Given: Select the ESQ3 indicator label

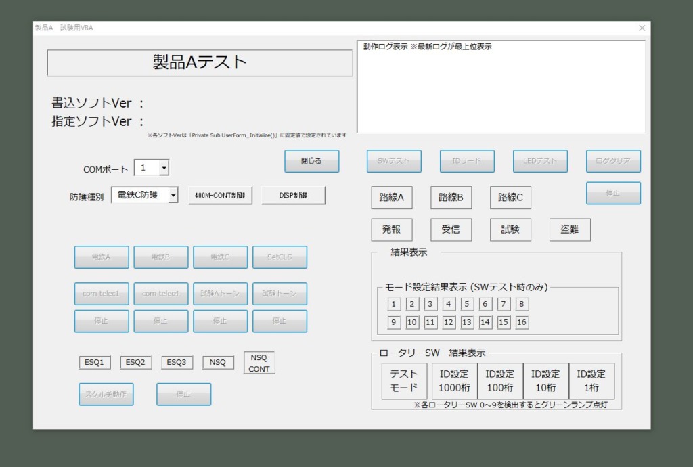Looking at the screenshot, I should point(177,362).
